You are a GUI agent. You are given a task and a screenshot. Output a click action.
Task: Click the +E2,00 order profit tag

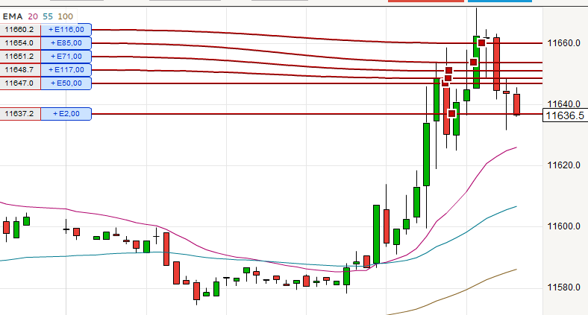(66, 114)
